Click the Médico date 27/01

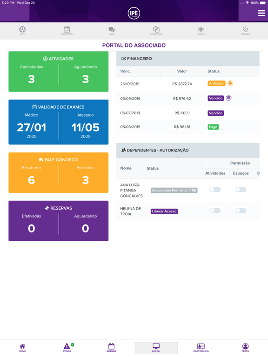[x=32, y=127]
